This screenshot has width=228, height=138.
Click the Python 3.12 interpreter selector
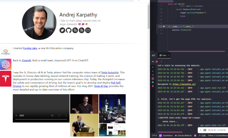218,136
